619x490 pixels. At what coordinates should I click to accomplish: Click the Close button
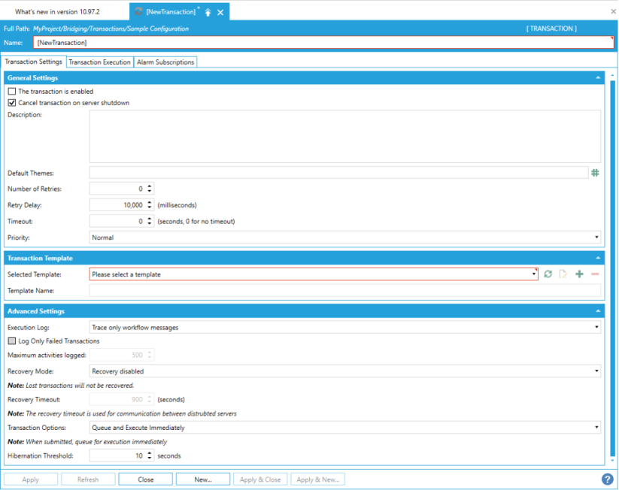pos(146,479)
